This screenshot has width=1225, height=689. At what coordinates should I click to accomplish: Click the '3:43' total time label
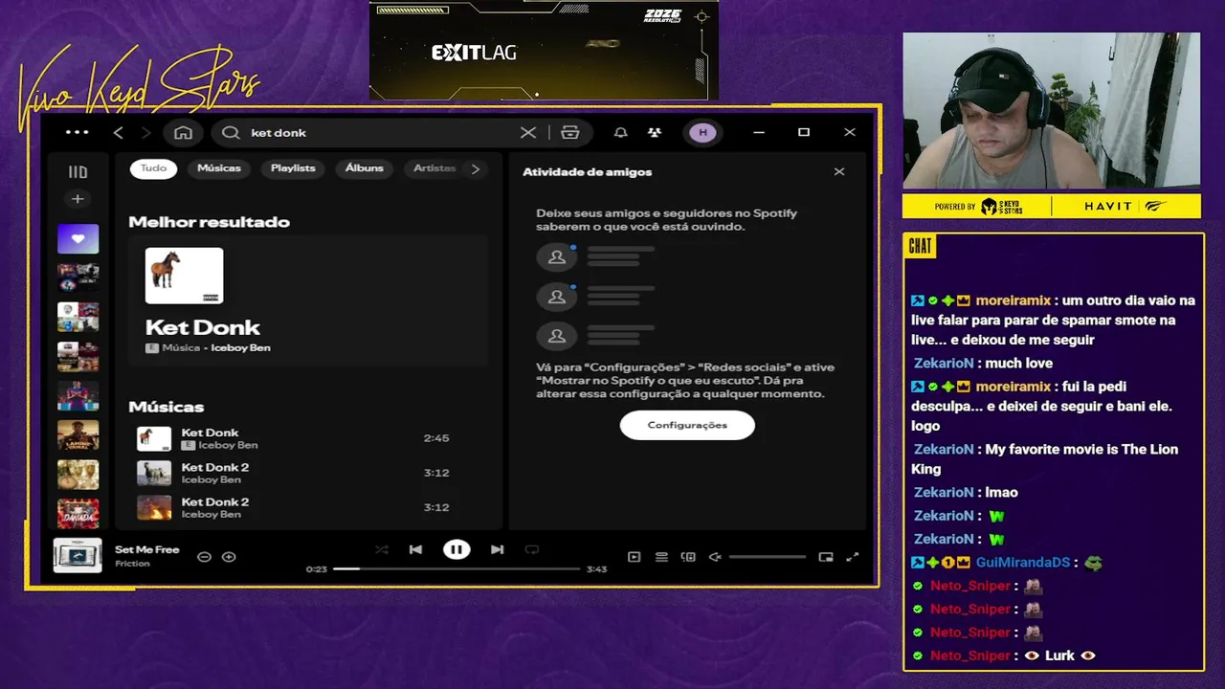point(596,569)
